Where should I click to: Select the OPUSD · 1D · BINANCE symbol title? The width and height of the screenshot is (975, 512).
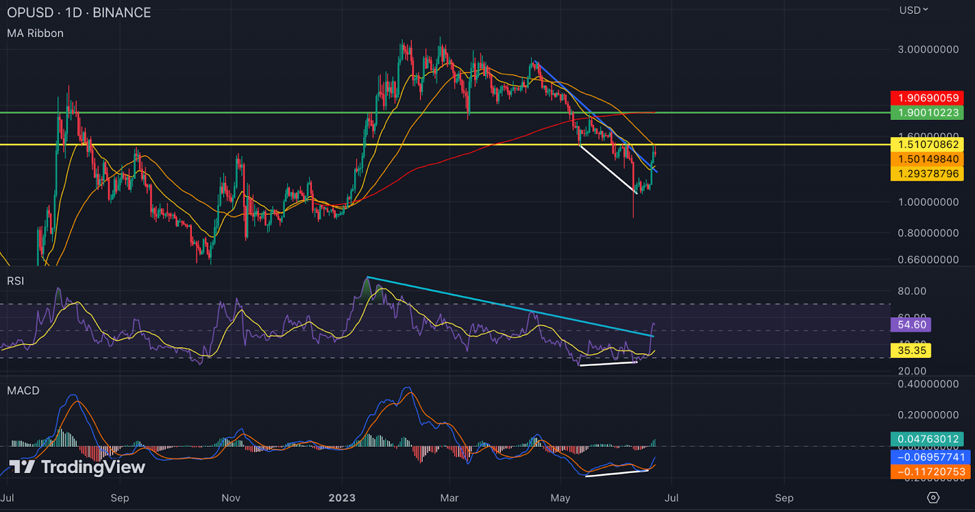[79, 13]
